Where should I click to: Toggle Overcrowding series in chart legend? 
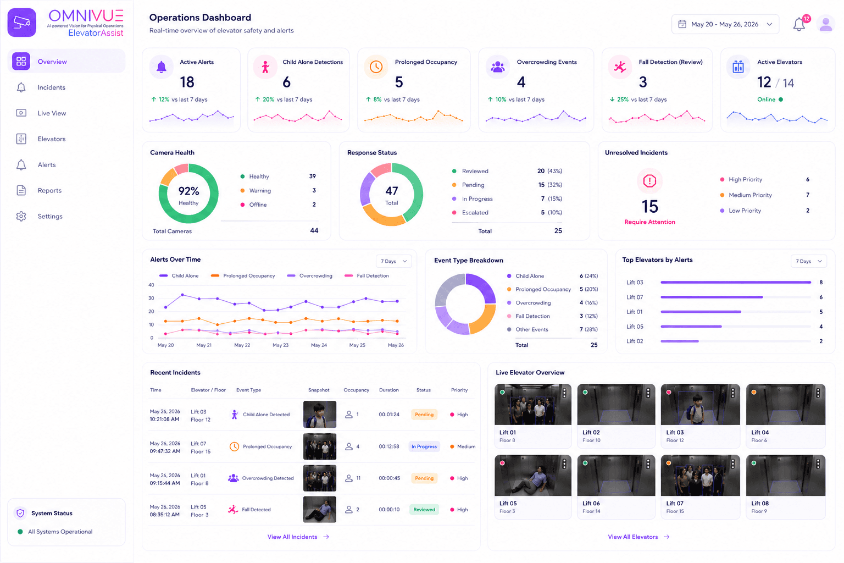[310, 275]
